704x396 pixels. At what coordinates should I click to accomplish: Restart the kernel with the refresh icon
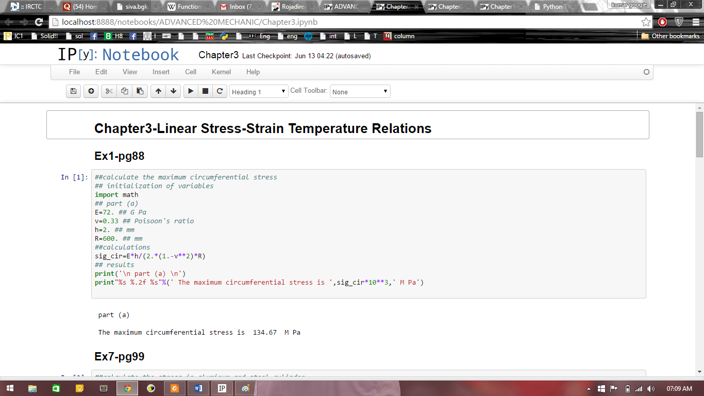(220, 91)
